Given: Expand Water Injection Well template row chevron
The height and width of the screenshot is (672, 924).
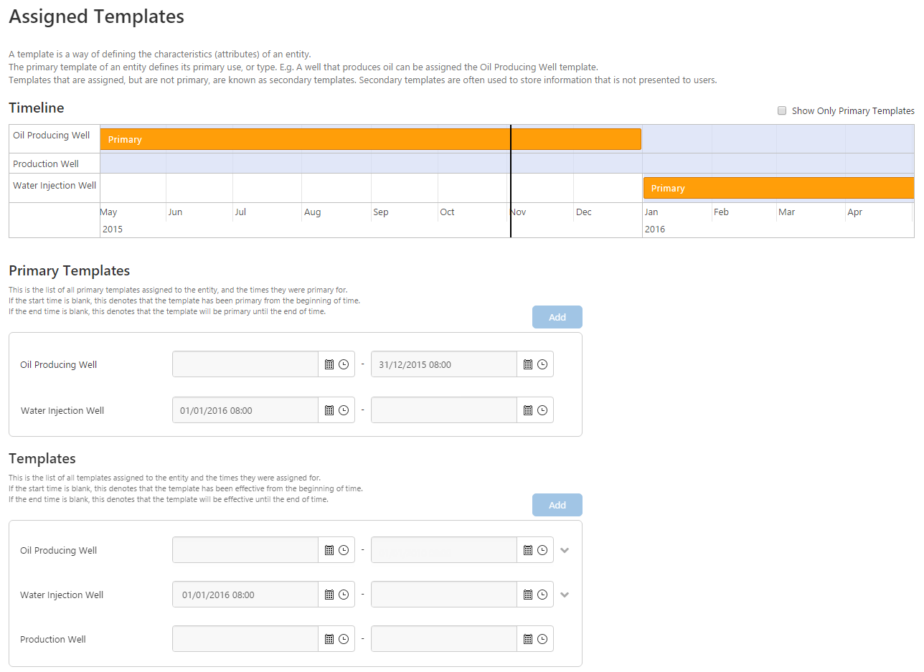Looking at the screenshot, I should tap(565, 595).
